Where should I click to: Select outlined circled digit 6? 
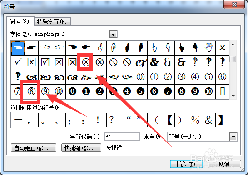click(x=222, y=77)
